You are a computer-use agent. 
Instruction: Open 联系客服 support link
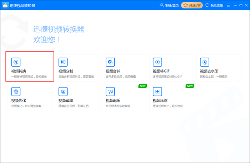click(217, 5)
